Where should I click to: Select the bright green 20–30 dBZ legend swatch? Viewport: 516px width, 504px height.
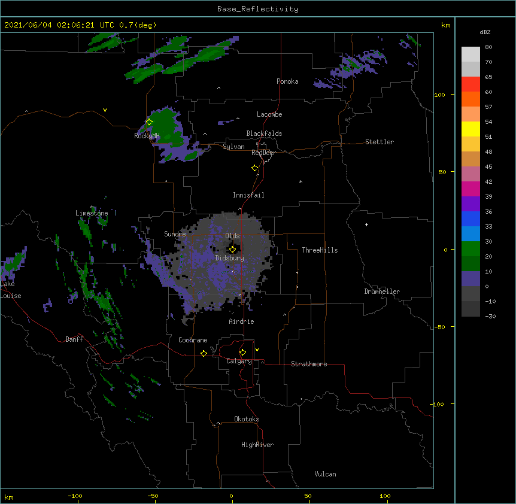coord(471,249)
